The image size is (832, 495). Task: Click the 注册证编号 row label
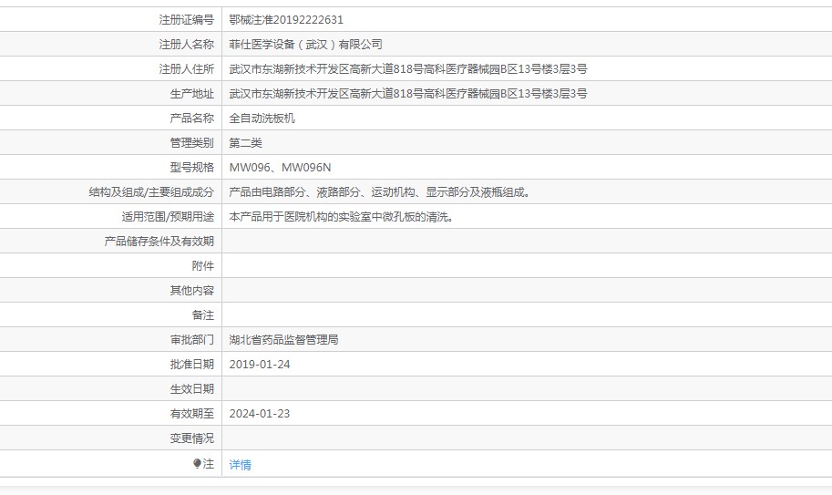pos(186,19)
